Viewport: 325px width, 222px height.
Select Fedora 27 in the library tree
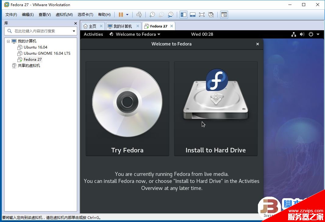[x=33, y=60]
